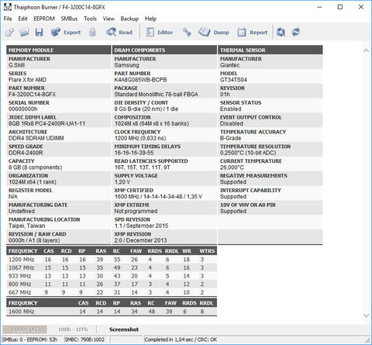
Task: Open the Help menu
Action: 150,19
